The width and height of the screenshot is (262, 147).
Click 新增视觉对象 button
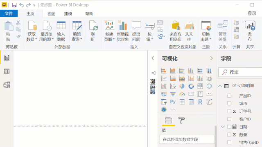(x=123, y=31)
